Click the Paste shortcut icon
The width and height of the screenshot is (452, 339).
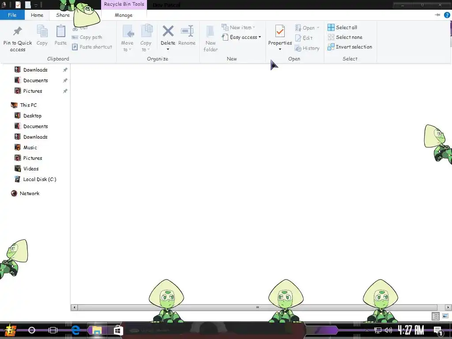click(x=75, y=47)
